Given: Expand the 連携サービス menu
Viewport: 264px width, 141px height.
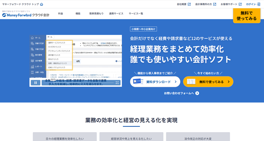Looking at the screenshot, I should tap(116, 13).
